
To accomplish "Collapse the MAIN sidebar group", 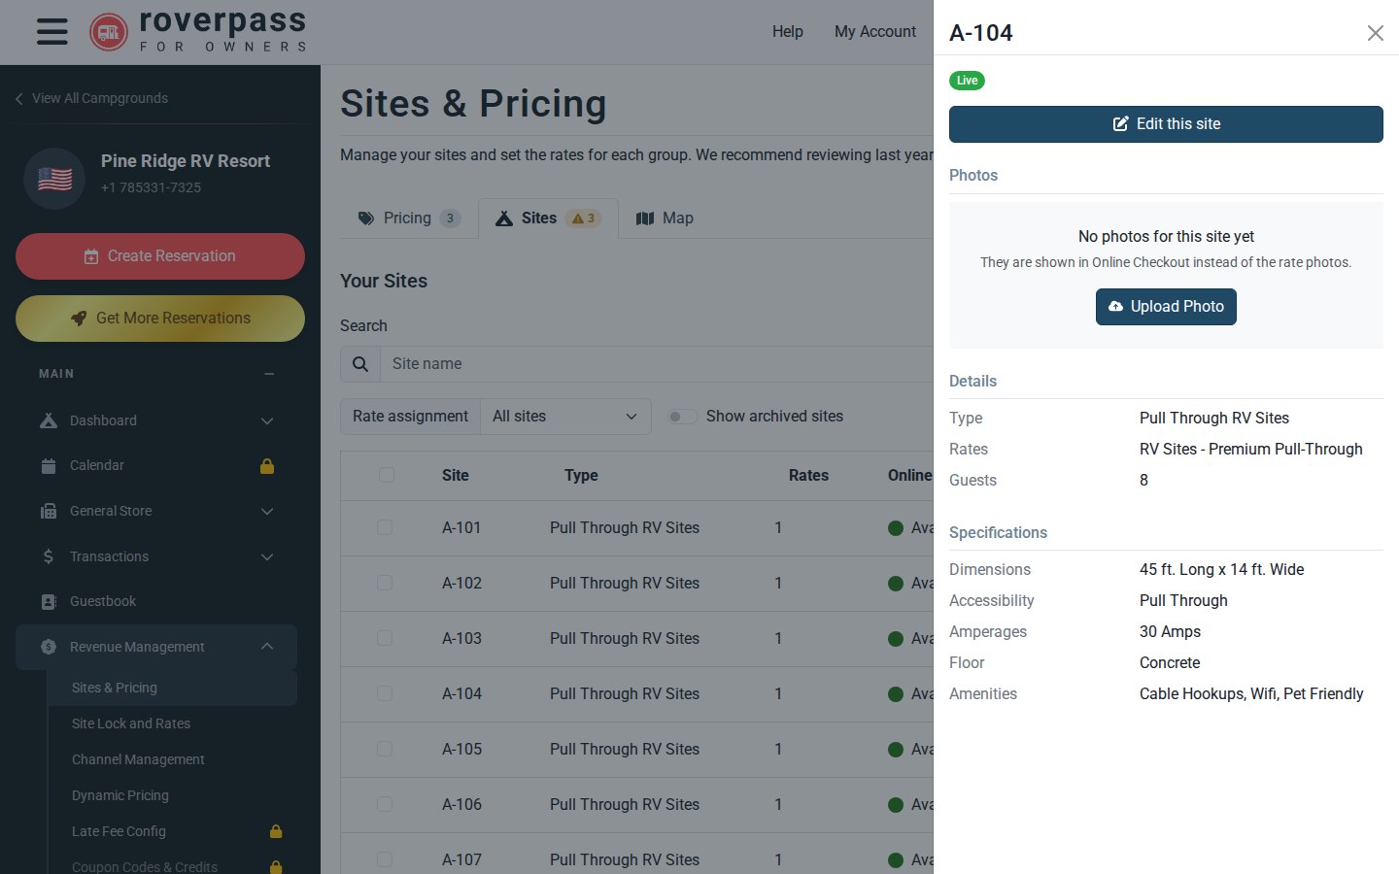I will pos(269,374).
